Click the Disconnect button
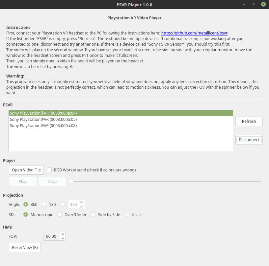 tap(249, 140)
